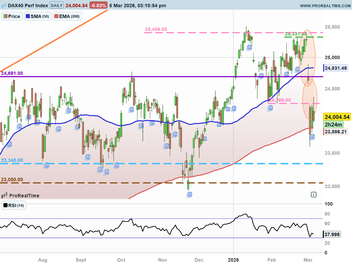Toggle the Price legend item
This screenshot has width=352, height=264.
(x=12, y=16)
